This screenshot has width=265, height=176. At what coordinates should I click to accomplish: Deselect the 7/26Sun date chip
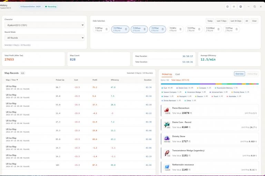pos(139,29)
